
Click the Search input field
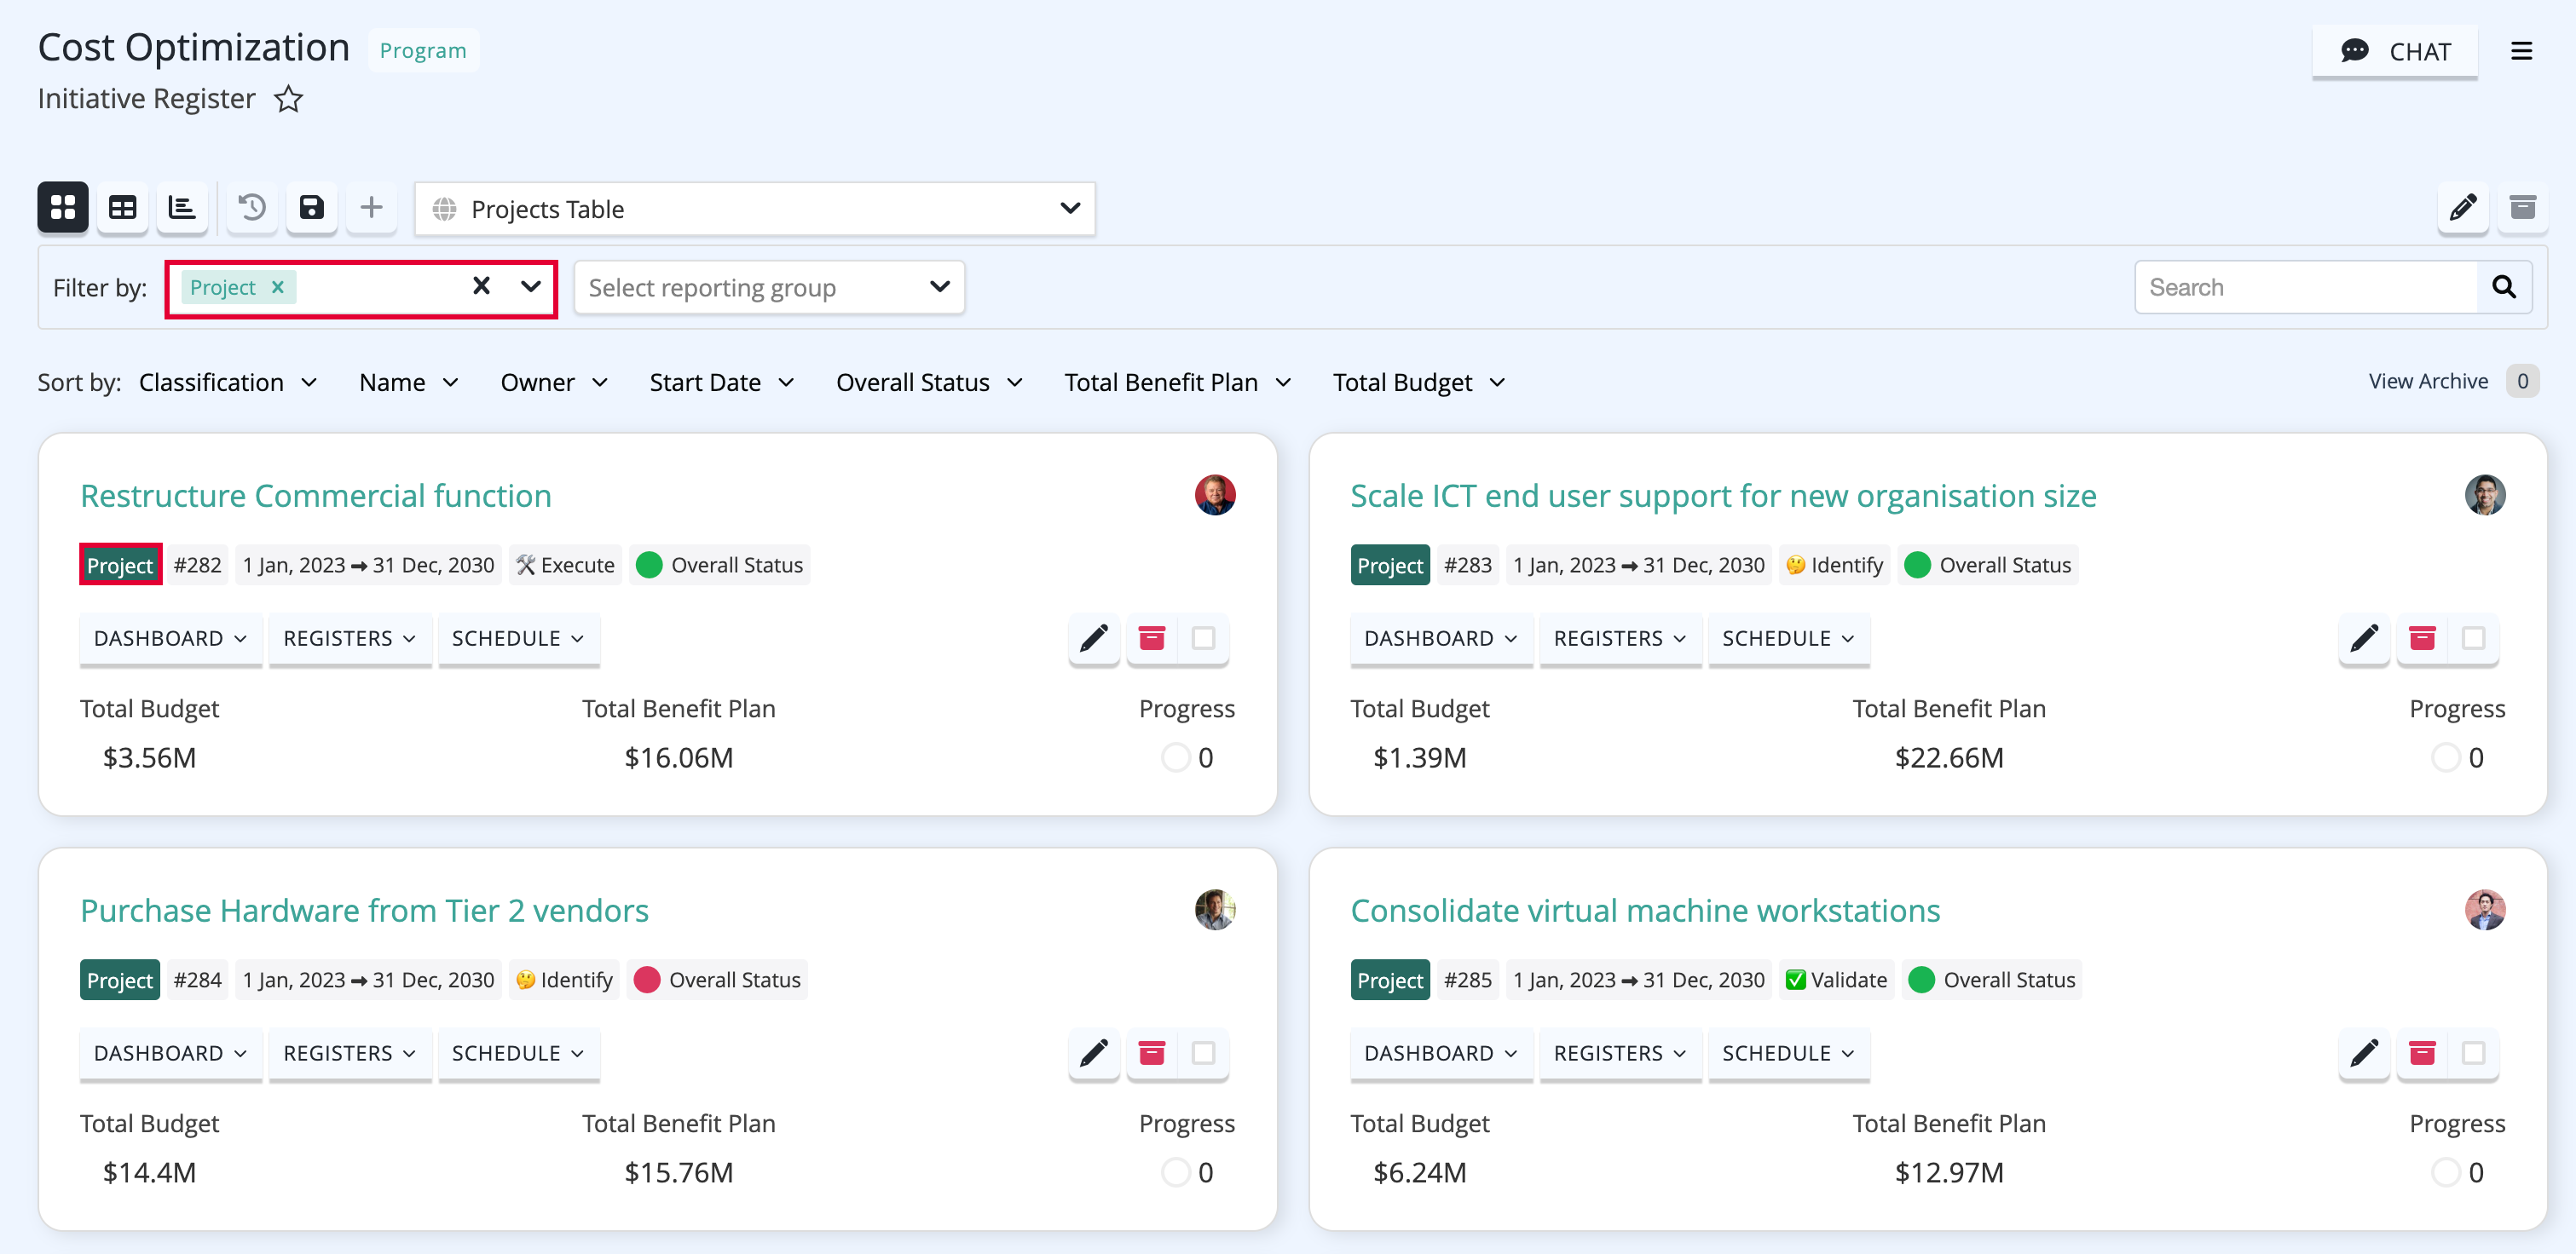point(2307,288)
